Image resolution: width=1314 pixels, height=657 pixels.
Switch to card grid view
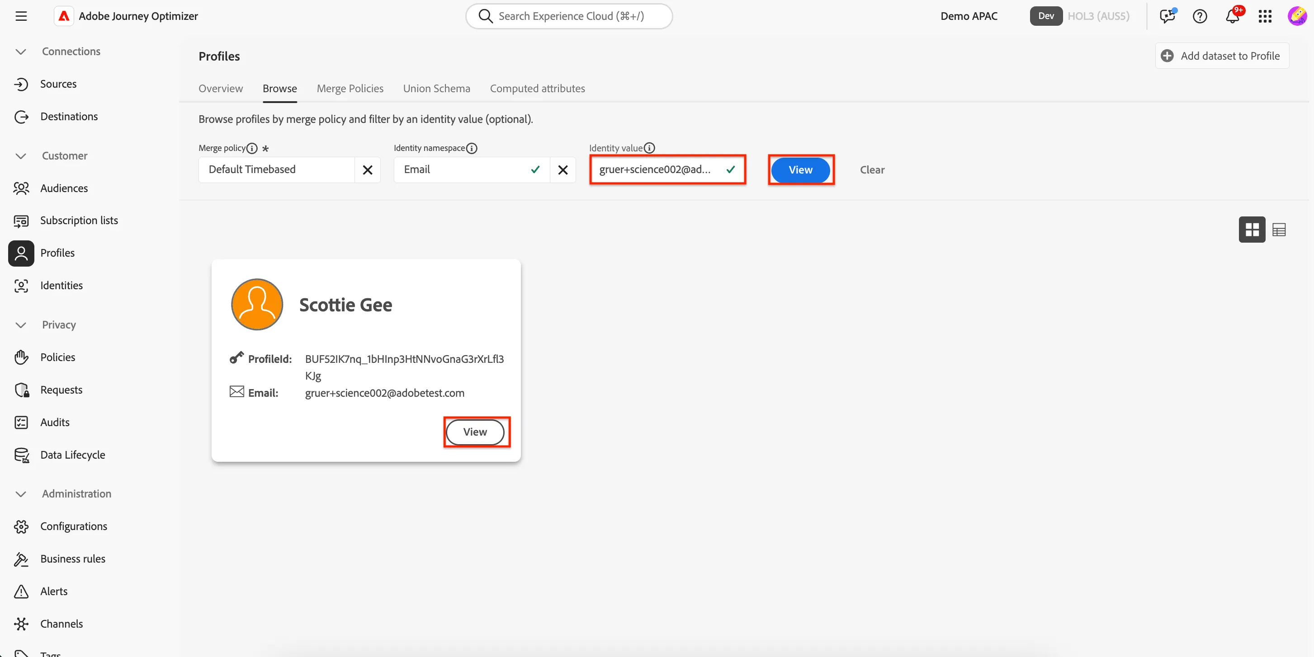click(1252, 230)
